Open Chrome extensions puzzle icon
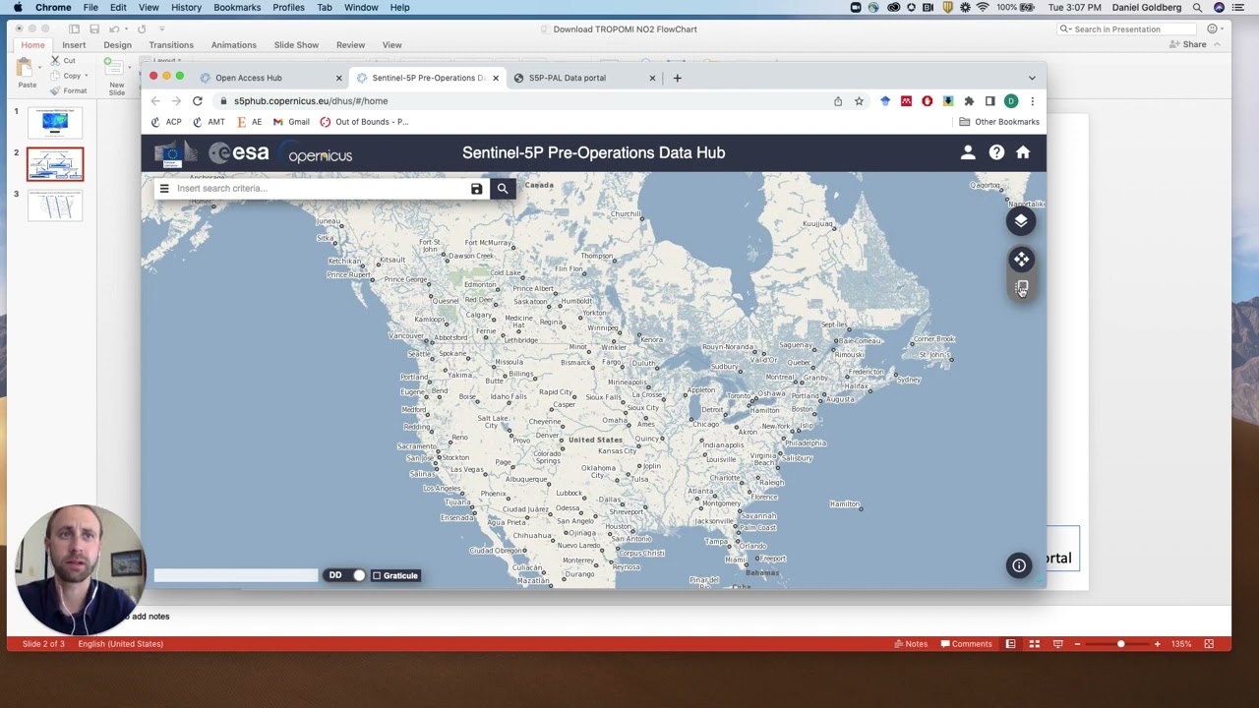The width and height of the screenshot is (1259, 708). [969, 101]
